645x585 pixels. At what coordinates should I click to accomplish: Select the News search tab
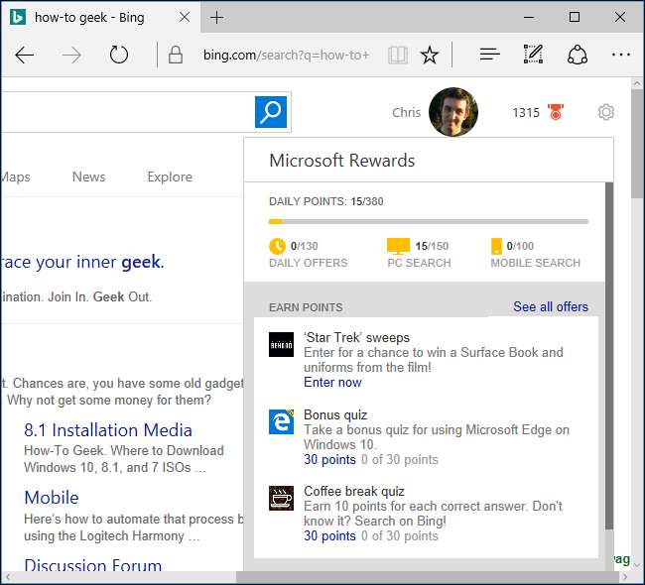pyautogui.click(x=88, y=176)
